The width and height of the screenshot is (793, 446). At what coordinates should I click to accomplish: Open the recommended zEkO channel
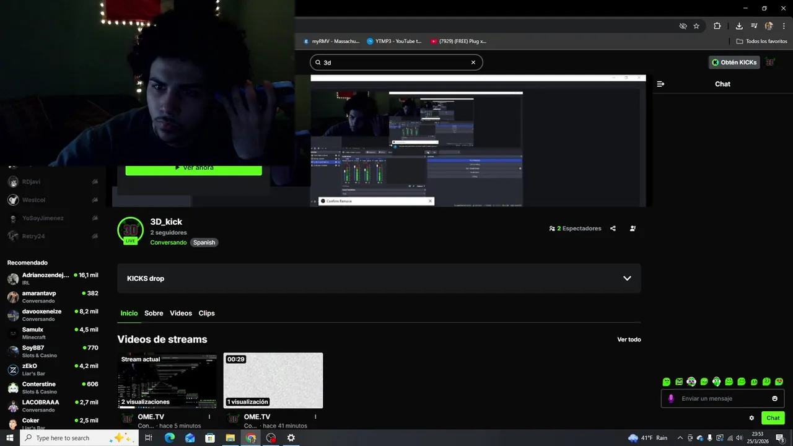53,370
